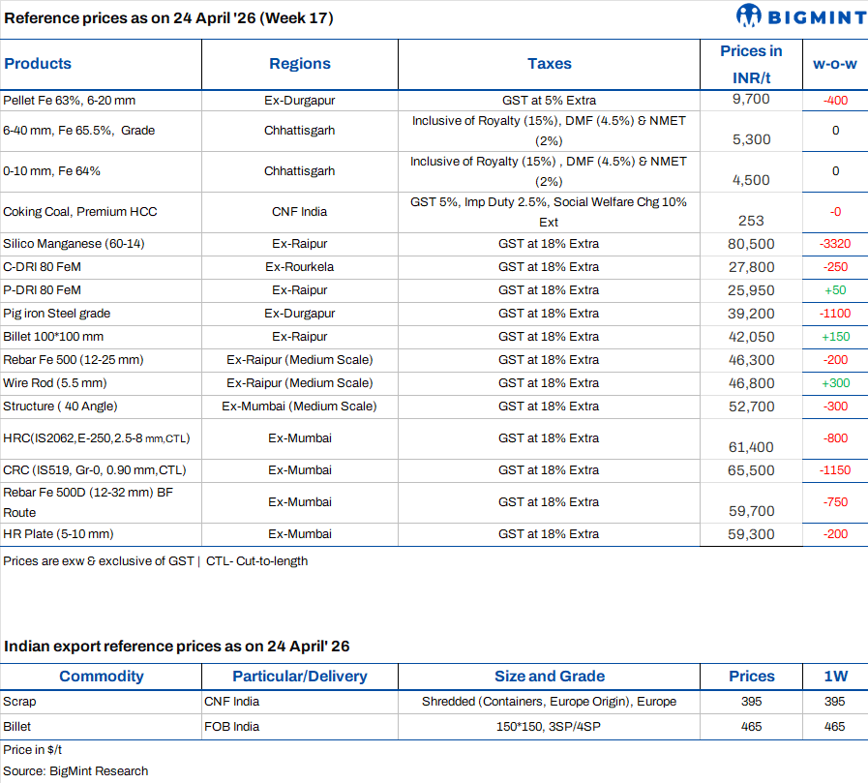868x783 pixels.
Task: Select the Products column header
Action: 38,64
